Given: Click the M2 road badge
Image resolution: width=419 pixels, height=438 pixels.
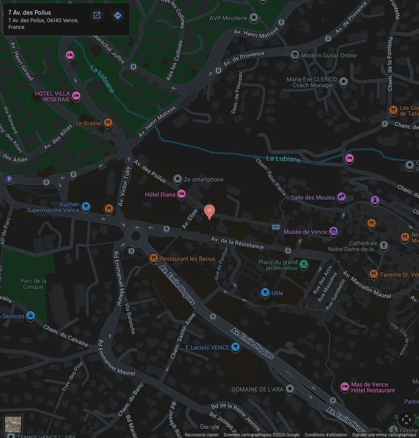Looking at the screenshot, I should (276, 227).
